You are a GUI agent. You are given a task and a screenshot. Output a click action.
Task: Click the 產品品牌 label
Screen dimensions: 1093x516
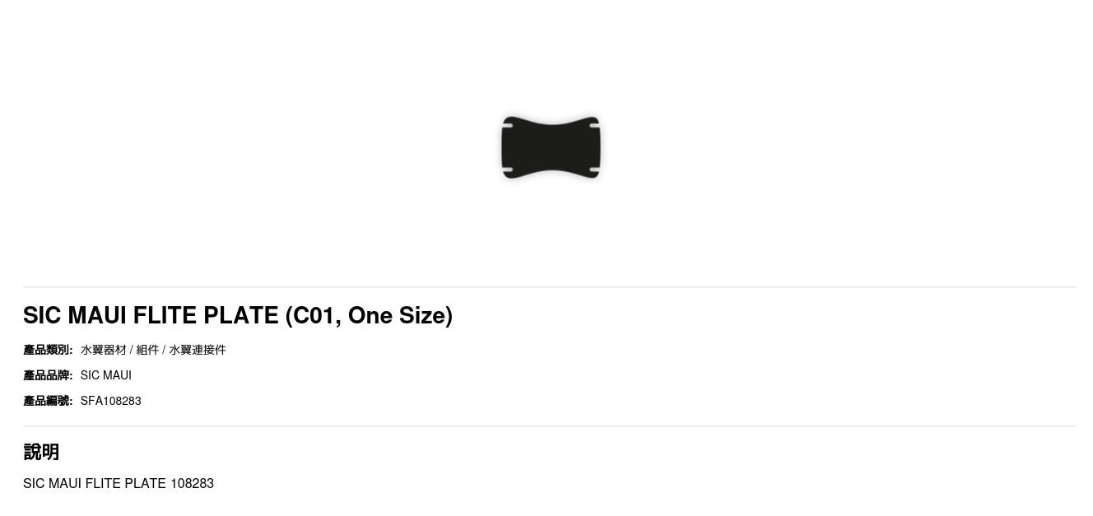pyautogui.click(x=48, y=375)
